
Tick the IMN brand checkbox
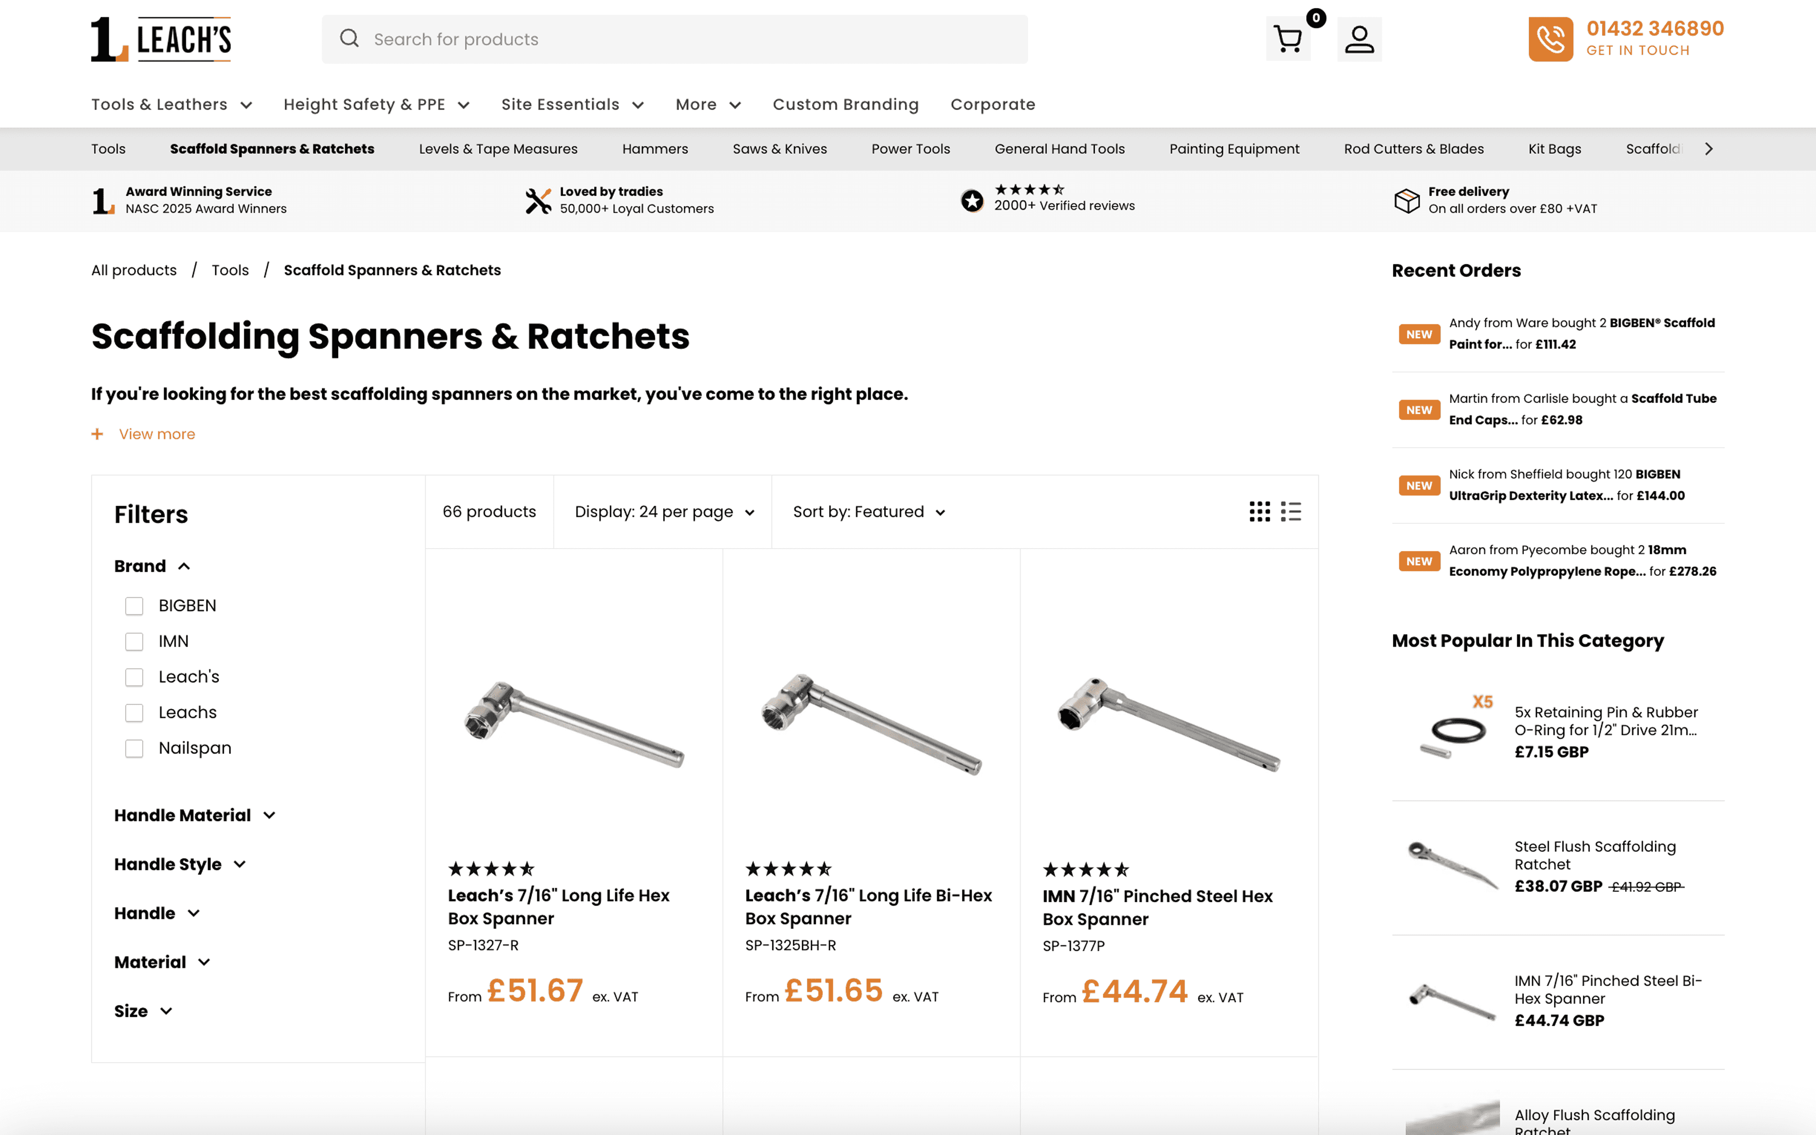click(134, 642)
